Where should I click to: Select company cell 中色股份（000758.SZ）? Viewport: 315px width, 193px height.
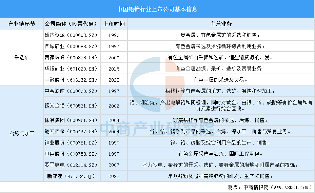point(72,154)
